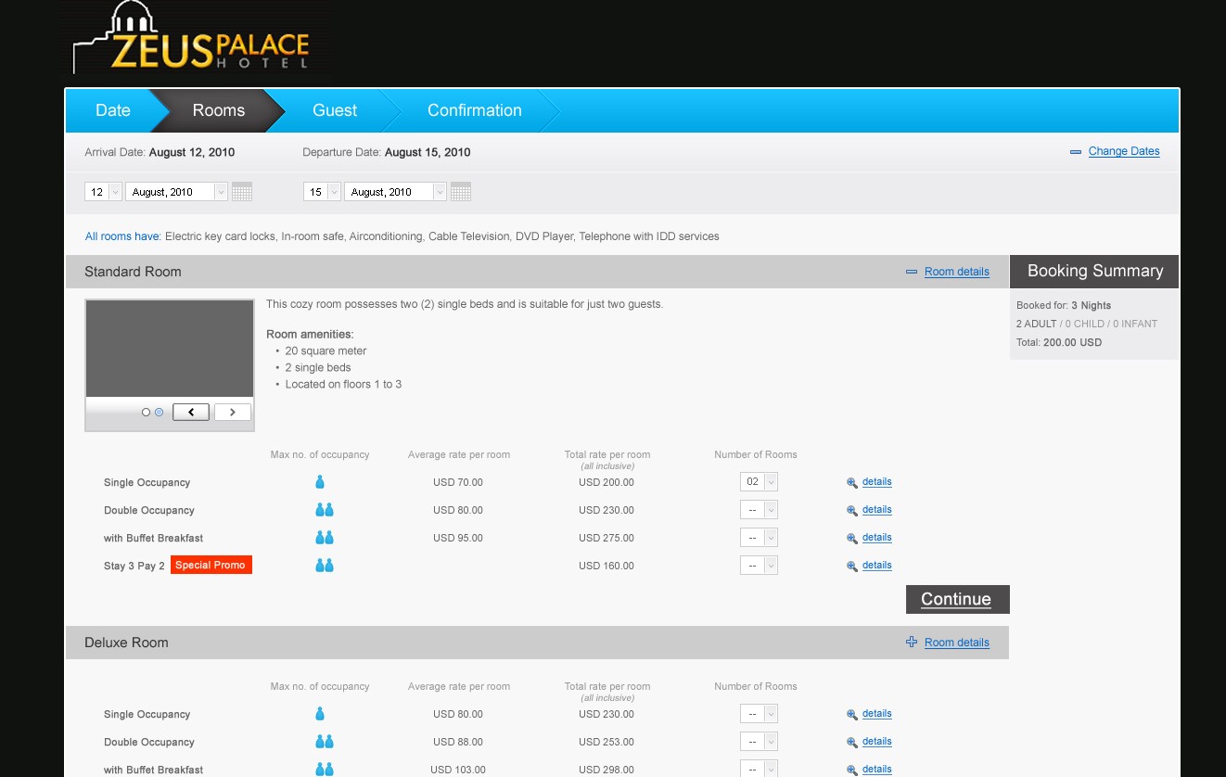Click the two-person icon for Stay 3 Pay 2
This screenshot has height=777, width=1226.
click(x=324, y=566)
